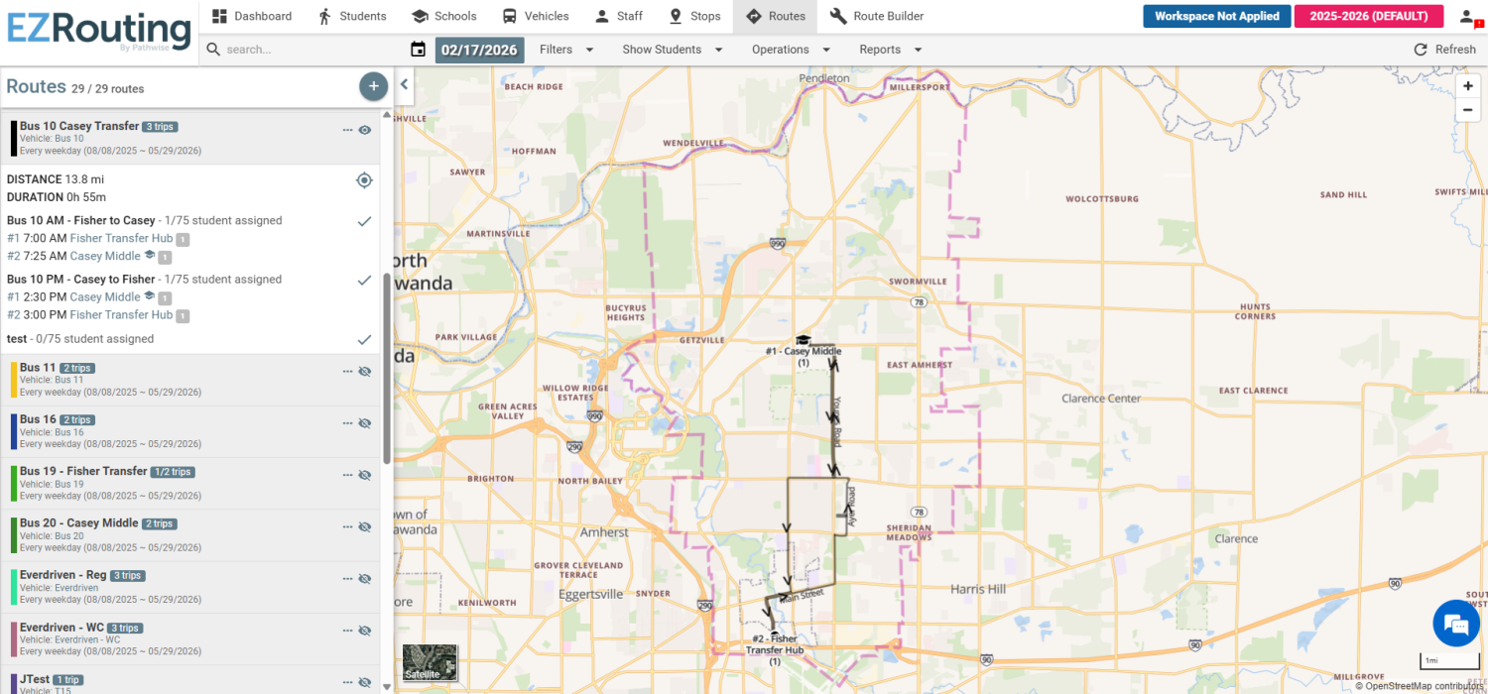1488x694 pixels.
Task: Hide the Bus 10 Casey Transfer route
Action: (x=365, y=130)
